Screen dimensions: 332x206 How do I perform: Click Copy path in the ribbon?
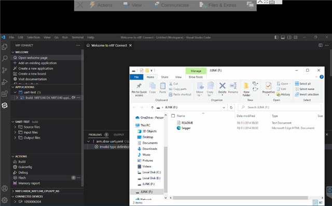[177, 89]
